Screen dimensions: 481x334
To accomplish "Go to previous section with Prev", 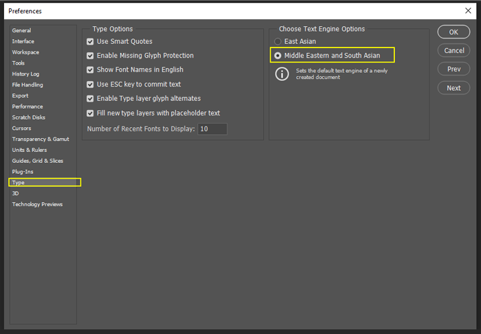I will click(x=454, y=69).
